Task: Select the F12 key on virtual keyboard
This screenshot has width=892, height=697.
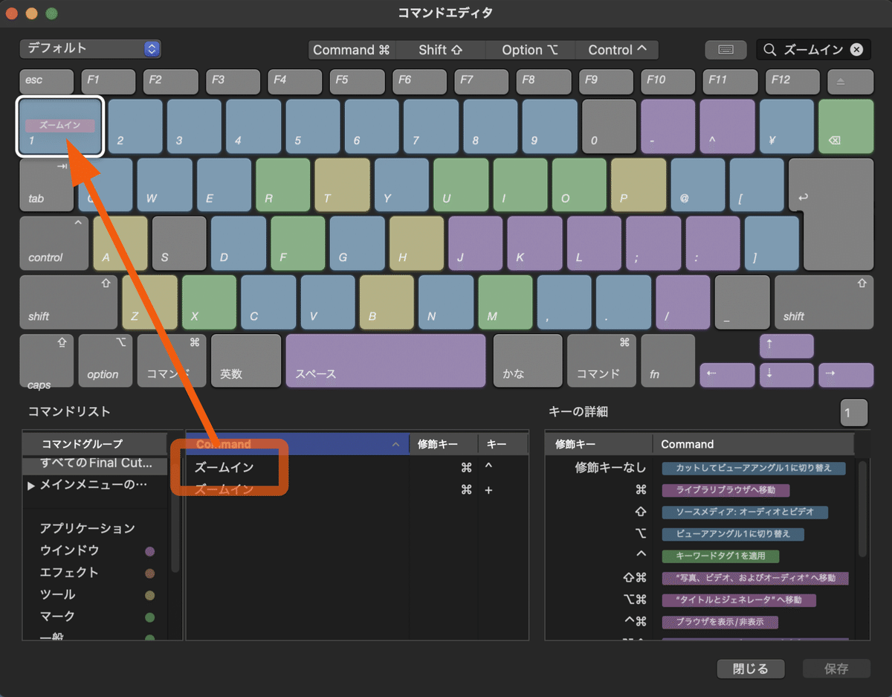Action: click(792, 80)
